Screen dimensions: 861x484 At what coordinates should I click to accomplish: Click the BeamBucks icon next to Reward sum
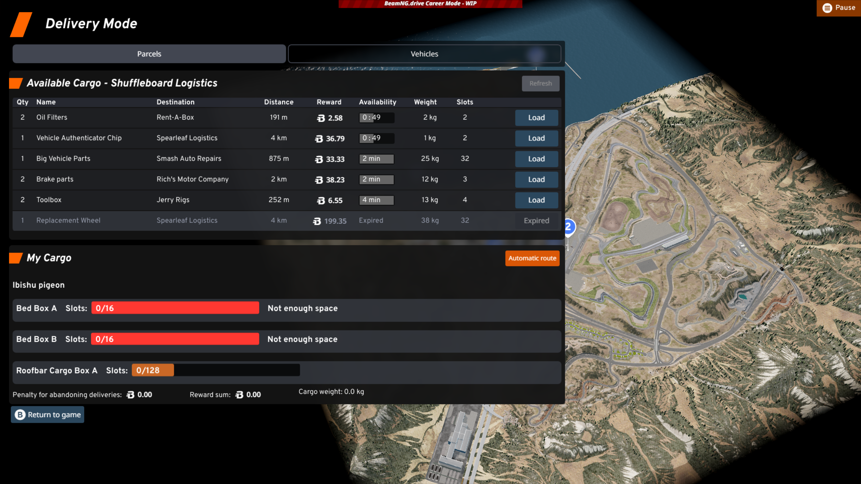pos(239,395)
